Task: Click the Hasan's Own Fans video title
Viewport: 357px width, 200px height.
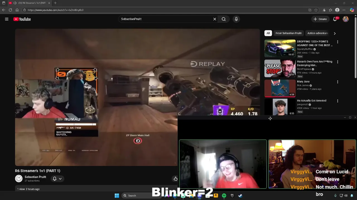Action: [315, 63]
